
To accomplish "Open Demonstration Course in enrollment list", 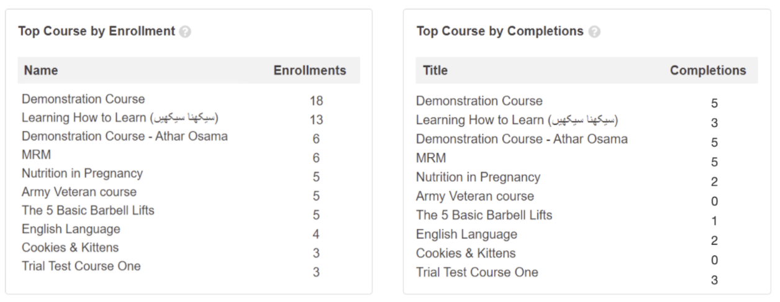I will 83,99.
